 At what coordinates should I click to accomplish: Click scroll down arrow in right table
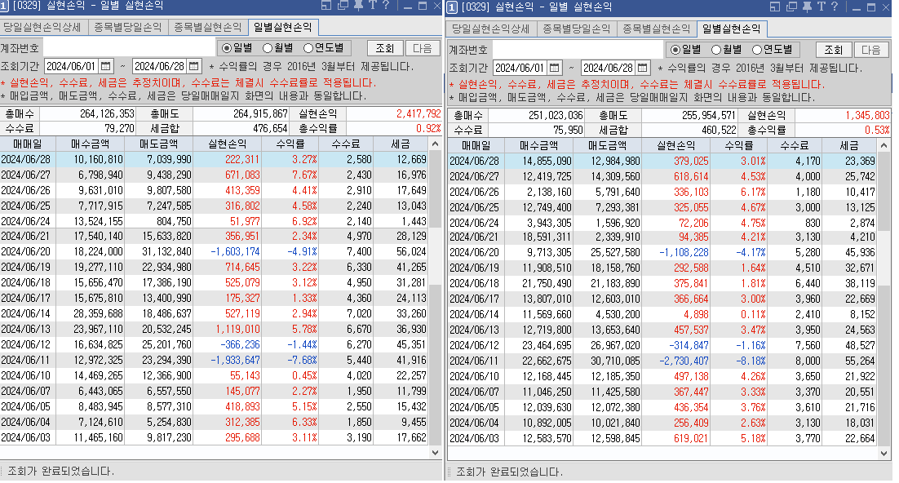coord(883,453)
